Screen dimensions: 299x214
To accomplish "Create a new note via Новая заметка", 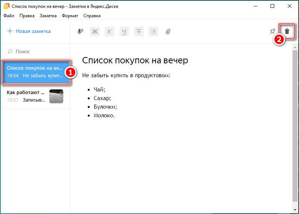I will 29,31.
